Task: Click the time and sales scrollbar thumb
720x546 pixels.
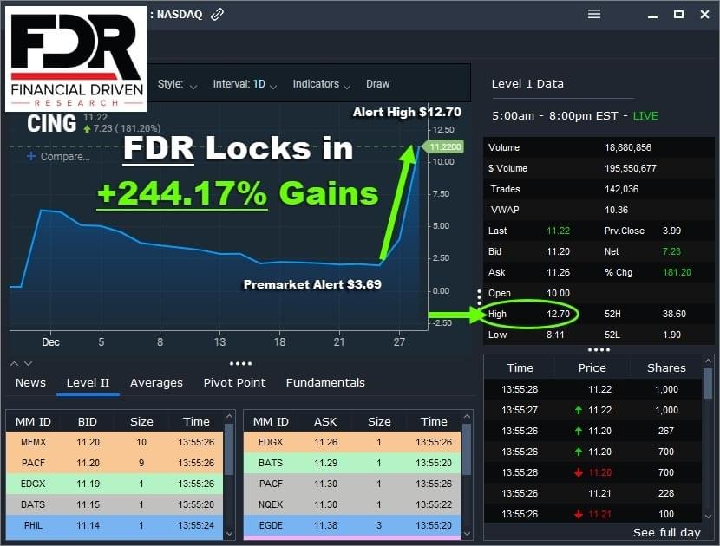Action: (x=708, y=384)
